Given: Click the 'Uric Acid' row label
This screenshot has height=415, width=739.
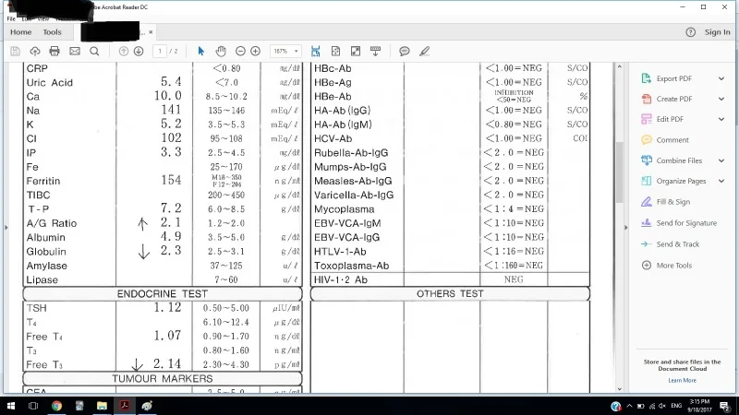Looking at the screenshot, I should 50,82.
